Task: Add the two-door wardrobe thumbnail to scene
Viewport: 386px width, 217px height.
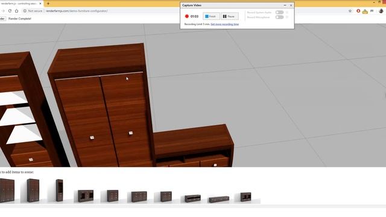Action: 33,190
